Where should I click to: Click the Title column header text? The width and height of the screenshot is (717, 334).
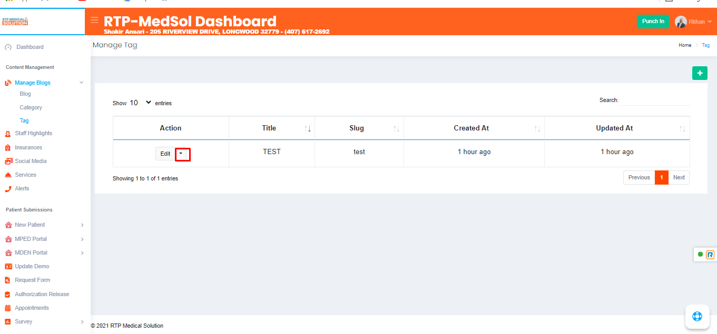tap(269, 128)
